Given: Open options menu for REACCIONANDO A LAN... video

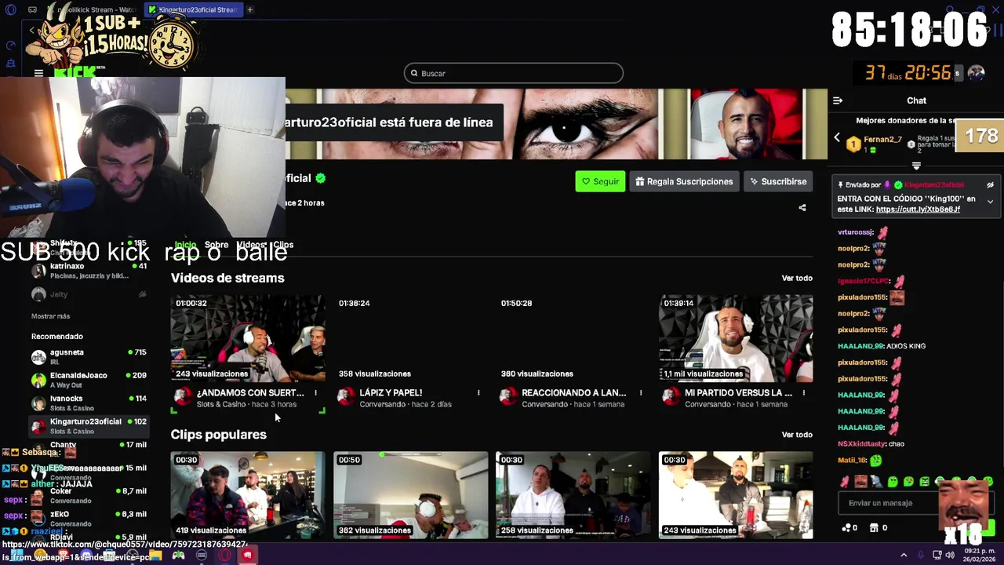Looking at the screenshot, I should pos(641,392).
